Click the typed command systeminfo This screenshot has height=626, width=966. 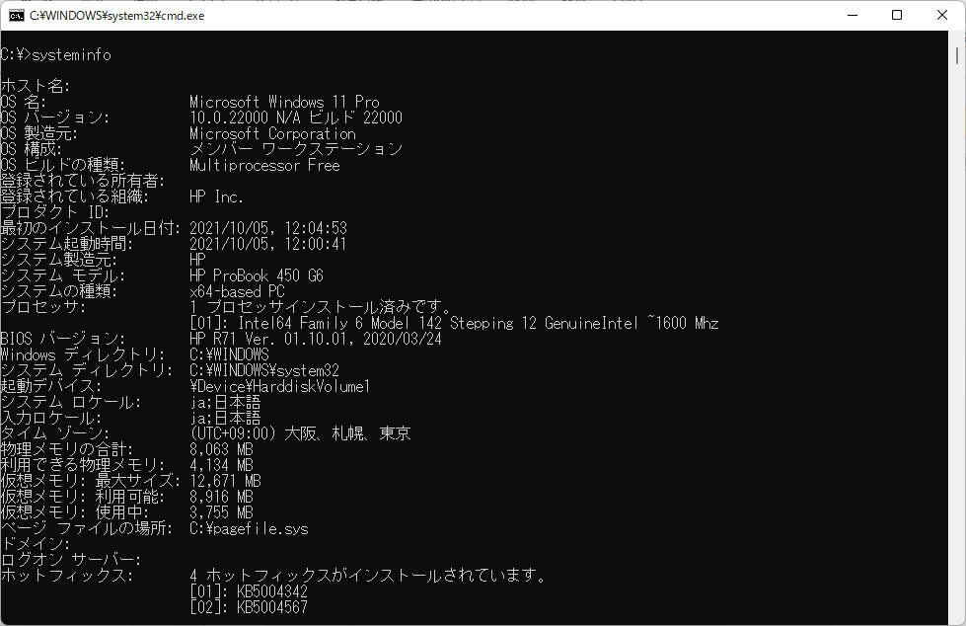click(x=71, y=55)
